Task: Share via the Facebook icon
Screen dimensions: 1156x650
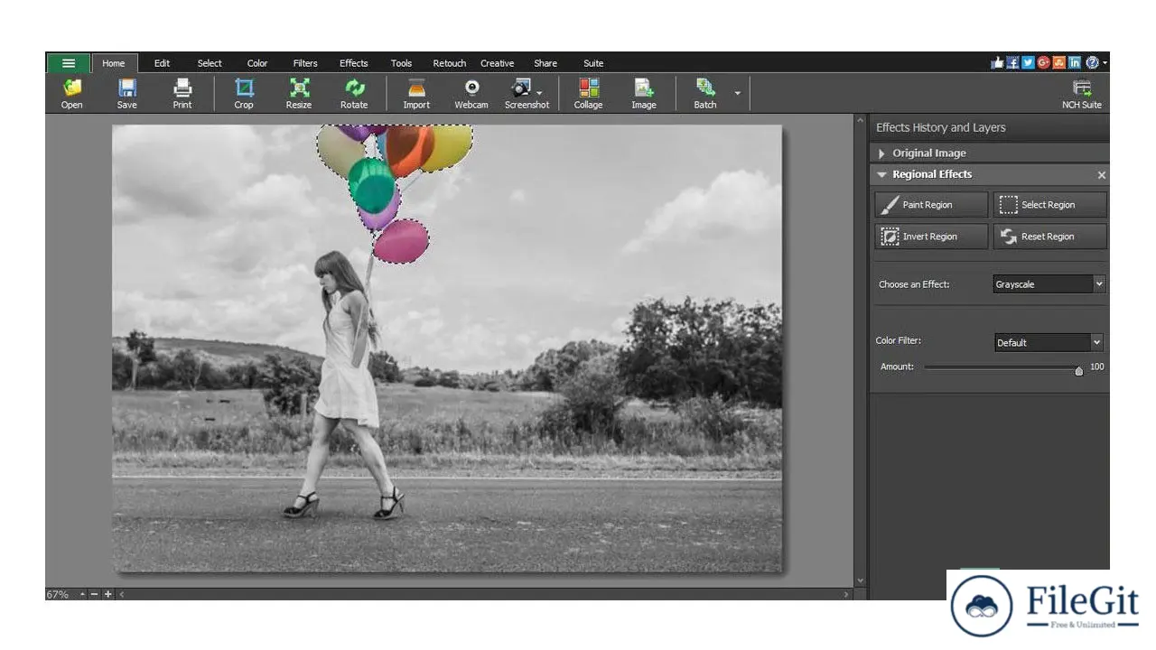Action: [1012, 62]
